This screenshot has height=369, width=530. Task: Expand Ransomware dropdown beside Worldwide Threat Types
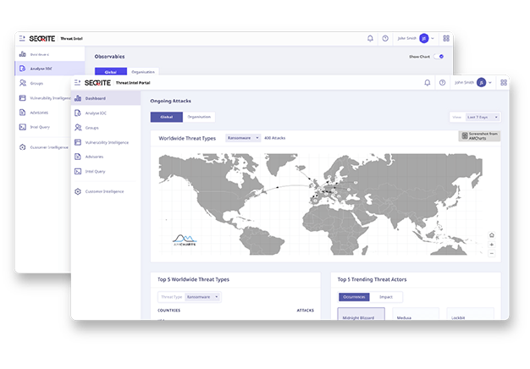click(245, 137)
